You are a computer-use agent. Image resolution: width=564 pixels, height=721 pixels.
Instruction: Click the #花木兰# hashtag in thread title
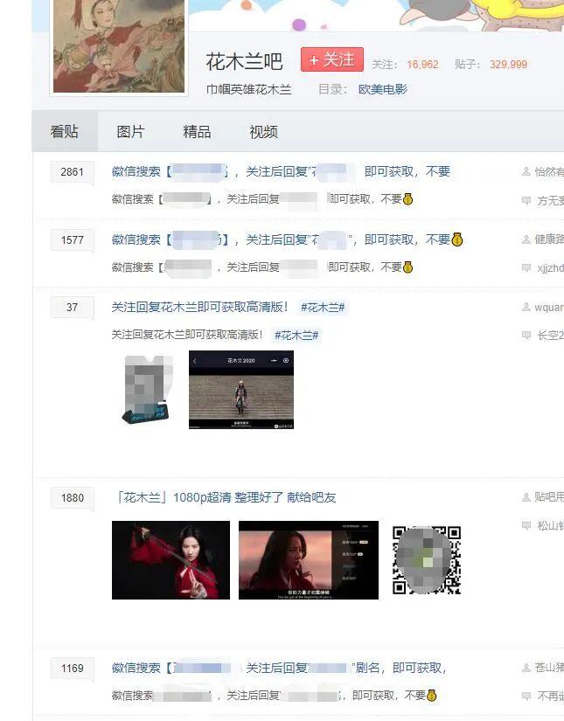[x=323, y=307]
